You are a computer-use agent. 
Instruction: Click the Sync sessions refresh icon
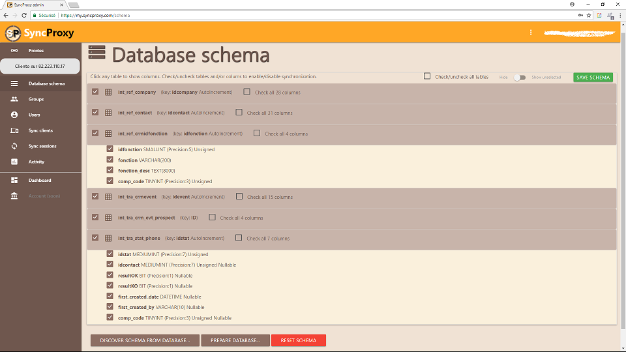click(14, 146)
